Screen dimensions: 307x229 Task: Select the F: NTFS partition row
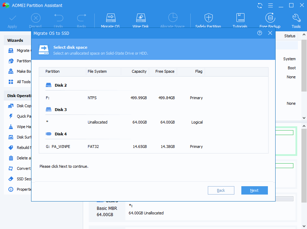(154, 98)
